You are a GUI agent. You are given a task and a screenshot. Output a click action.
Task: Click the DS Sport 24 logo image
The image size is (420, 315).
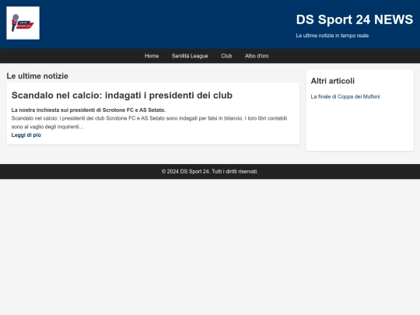pos(23,23)
